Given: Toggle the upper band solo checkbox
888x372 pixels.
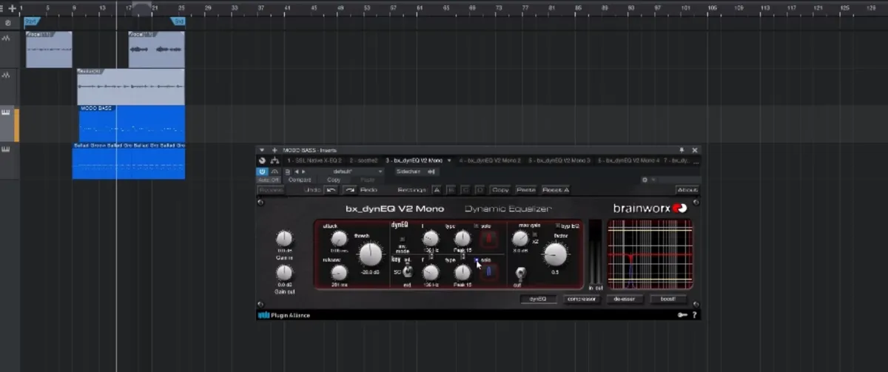Looking at the screenshot, I should (x=476, y=226).
